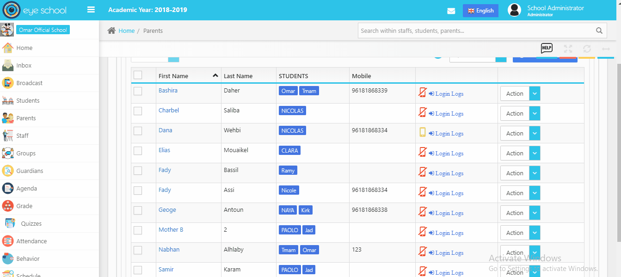Open Home via the sidebar house icon
The width and height of the screenshot is (621, 277).
pos(7,48)
